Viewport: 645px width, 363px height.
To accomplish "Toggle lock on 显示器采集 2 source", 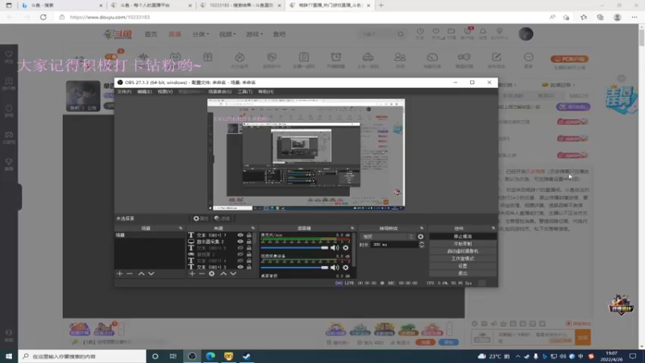I will [x=249, y=241].
